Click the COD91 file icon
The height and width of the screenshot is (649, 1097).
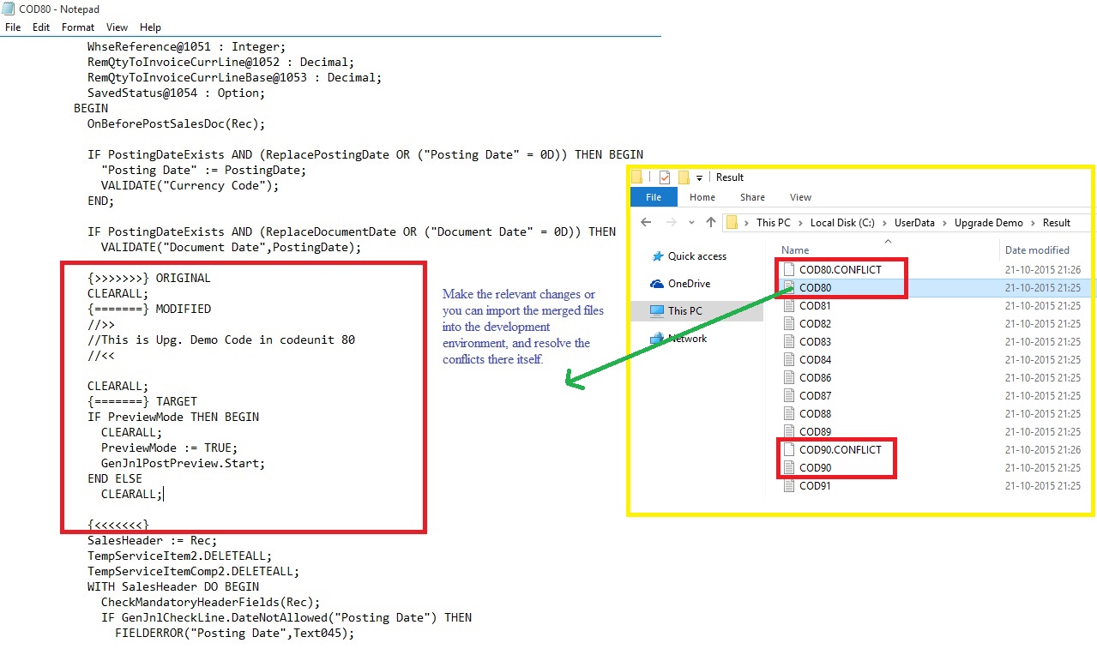point(789,486)
